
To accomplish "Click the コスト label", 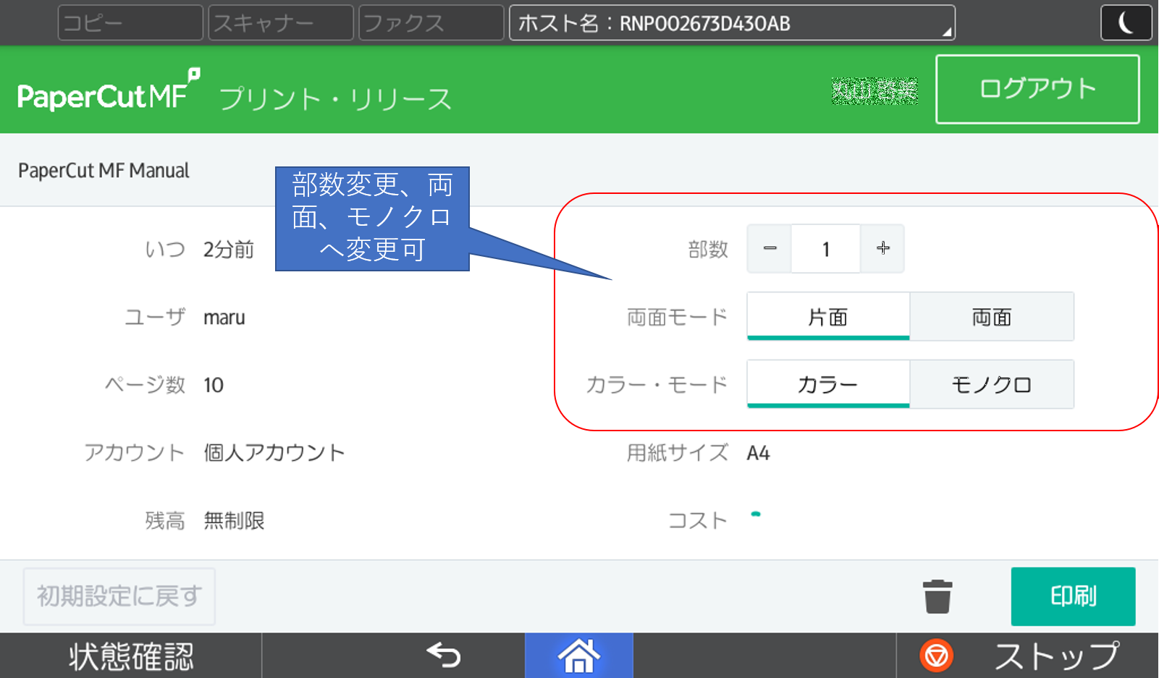I will pos(698,520).
